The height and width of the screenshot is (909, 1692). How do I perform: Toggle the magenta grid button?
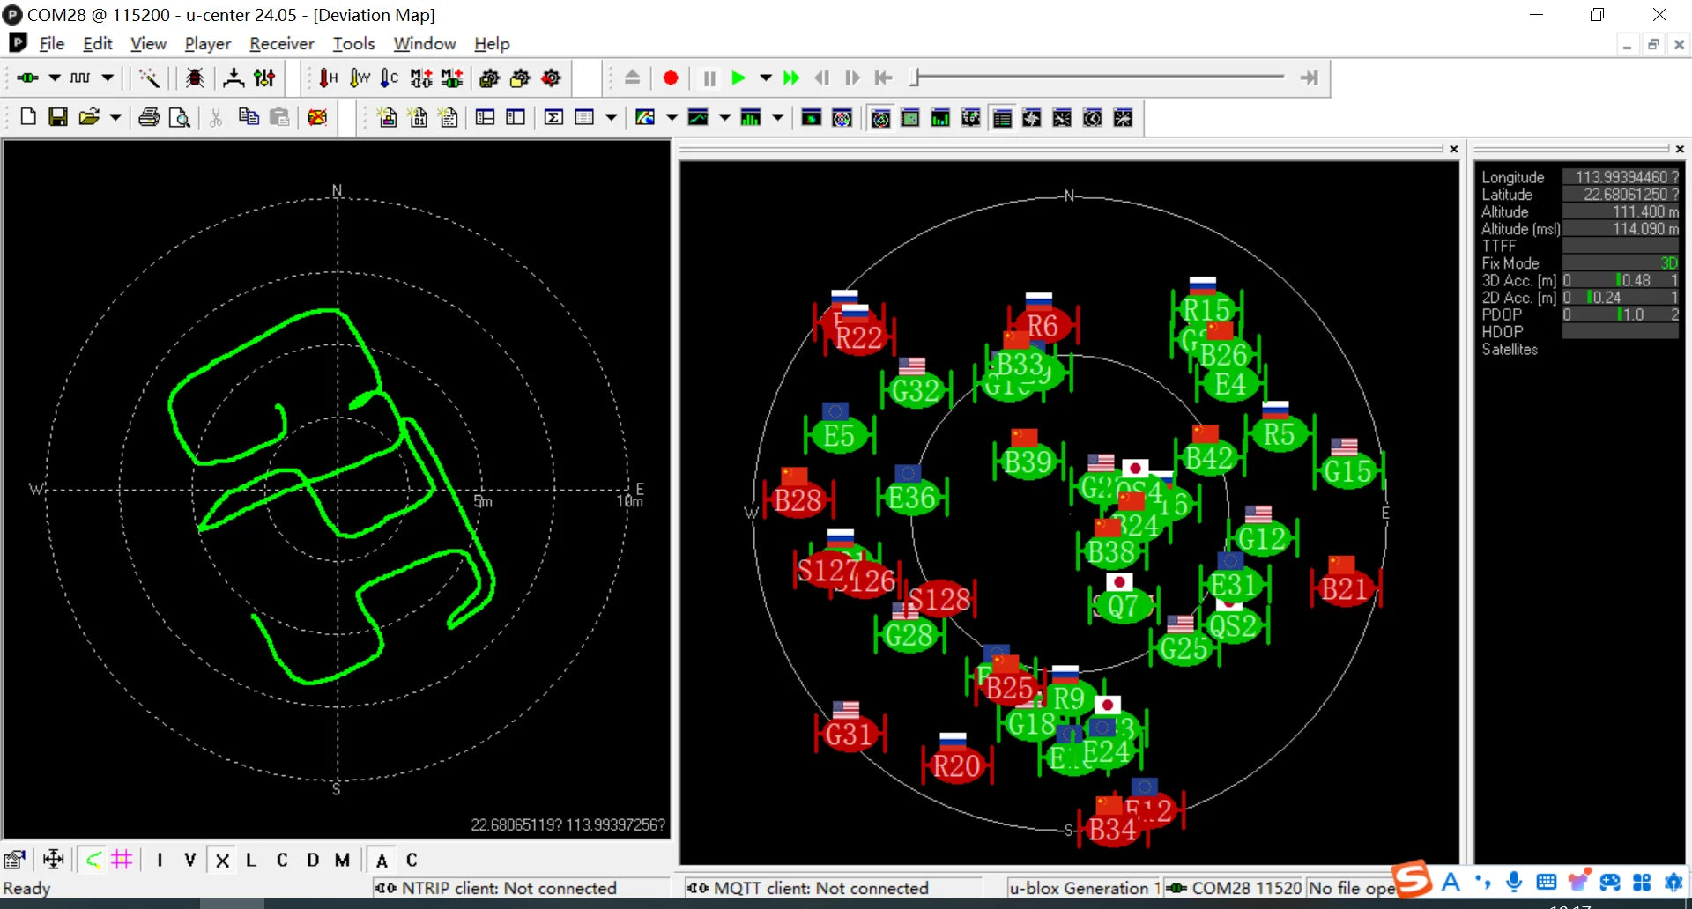pos(122,859)
